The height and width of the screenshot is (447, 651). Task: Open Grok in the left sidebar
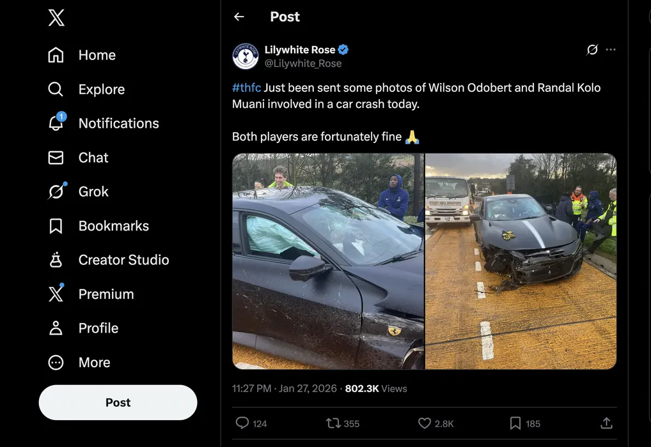tap(93, 192)
